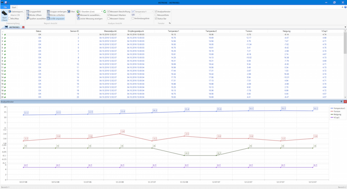This screenshot has height=189, width=347.
Task: Click Größe anpassen
Action: click(x=56, y=19)
